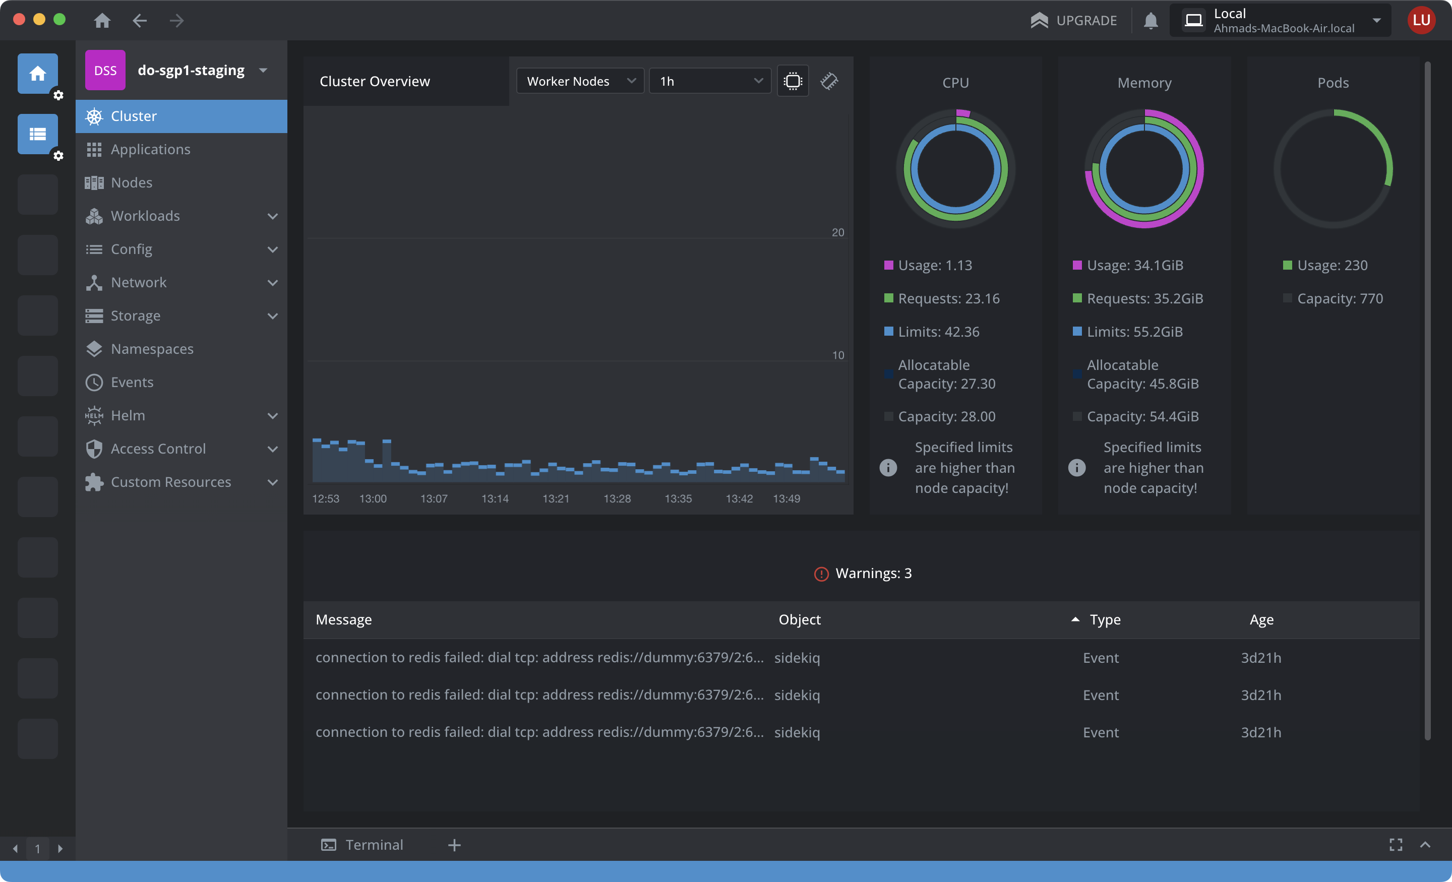
Task: Click the pink CPU Usage legend swatch
Action: [x=889, y=265]
